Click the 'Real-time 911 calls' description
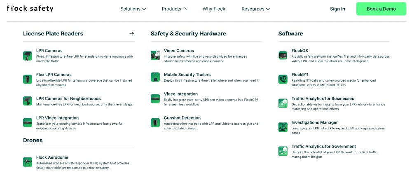The width and height of the screenshot is (412, 178). pyautogui.click(x=334, y=83)
